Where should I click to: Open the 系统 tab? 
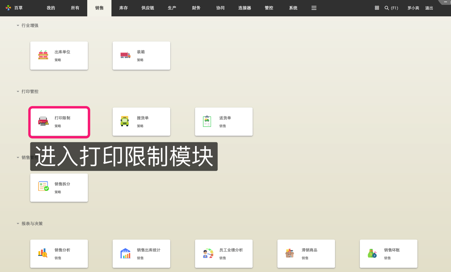click(x=293, y=8)
